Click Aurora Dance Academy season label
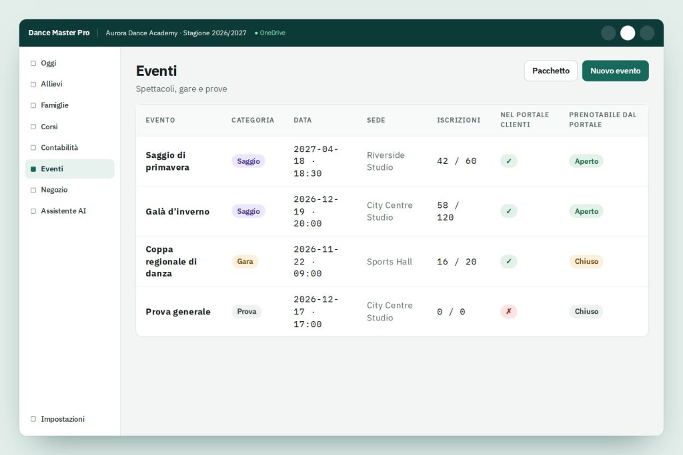 coord(176,33)
